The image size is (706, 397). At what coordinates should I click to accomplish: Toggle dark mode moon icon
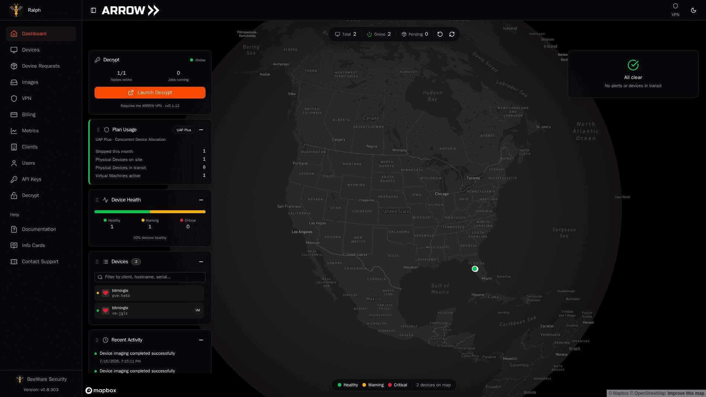pyautogui.click(x=693, y=10)
